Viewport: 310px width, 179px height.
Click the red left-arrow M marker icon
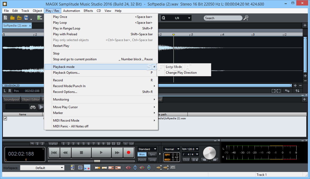pyautogui.click(x=111, y=168)
